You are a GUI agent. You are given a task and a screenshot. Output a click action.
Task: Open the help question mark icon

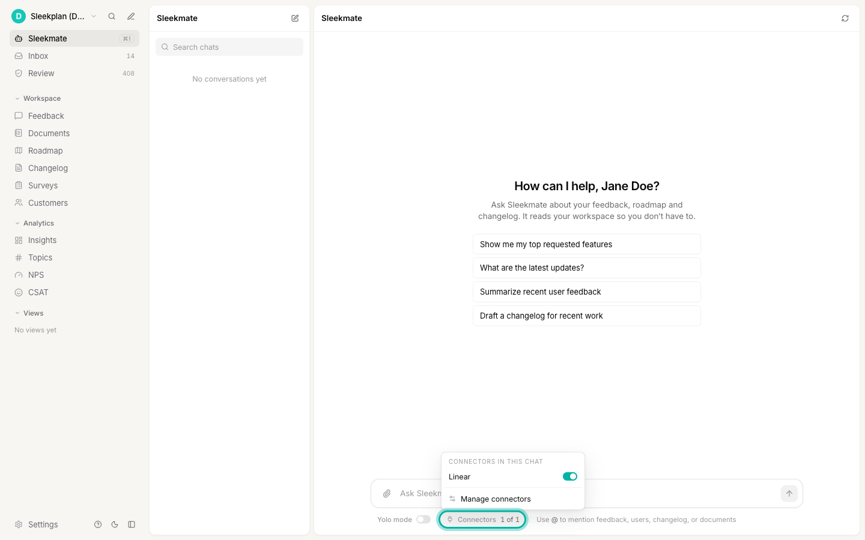pyautogui.click(x=98, y=524)
